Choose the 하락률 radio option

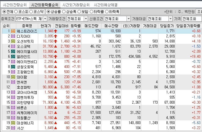[91, 12]
